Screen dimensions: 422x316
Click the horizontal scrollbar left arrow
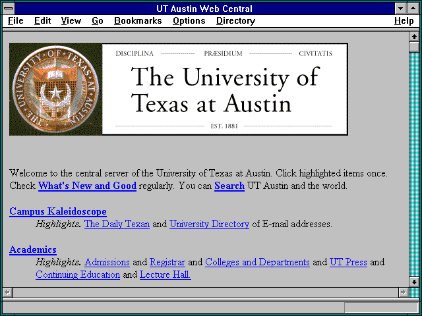click(7, 292)
